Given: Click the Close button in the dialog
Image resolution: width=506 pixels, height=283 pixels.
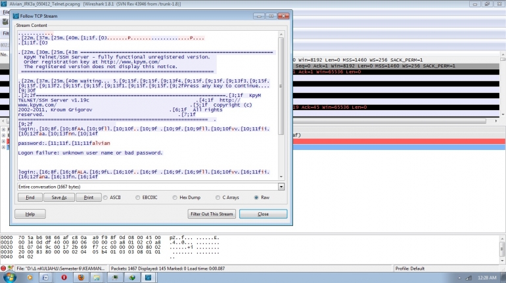Looking at the screenshot, I should (263, 214).
